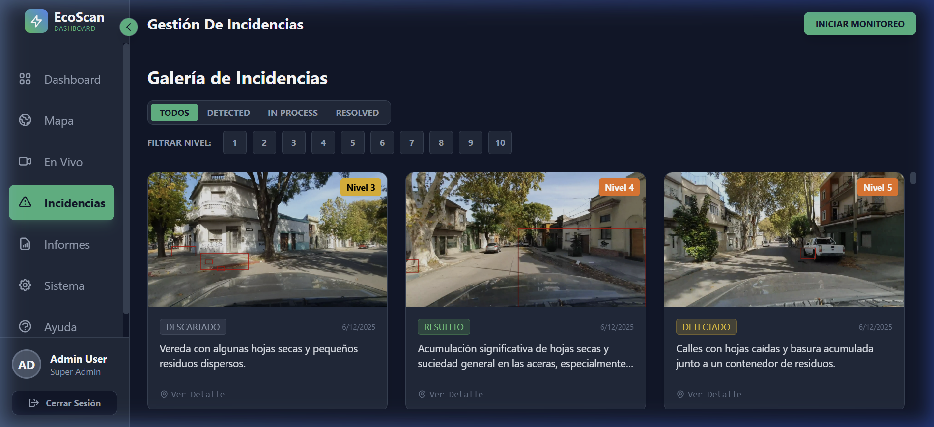Toggle level filter 6
934x427 pixels.
382,142
